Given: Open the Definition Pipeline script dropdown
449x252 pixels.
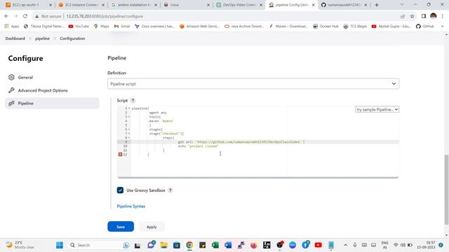Looking at the screenshot, I should (253, 84).
